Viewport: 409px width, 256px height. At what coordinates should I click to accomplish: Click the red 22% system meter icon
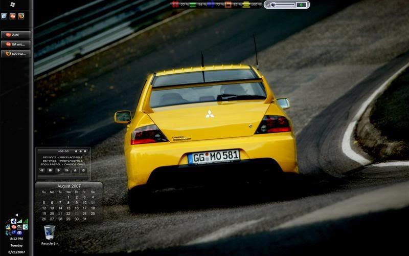tap(175, 4)
